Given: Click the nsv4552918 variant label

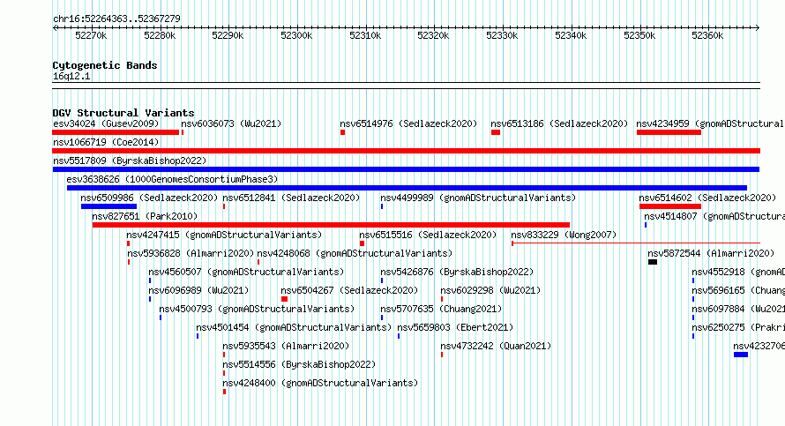Looking at the screenshot, I should [x=738, y=272].
